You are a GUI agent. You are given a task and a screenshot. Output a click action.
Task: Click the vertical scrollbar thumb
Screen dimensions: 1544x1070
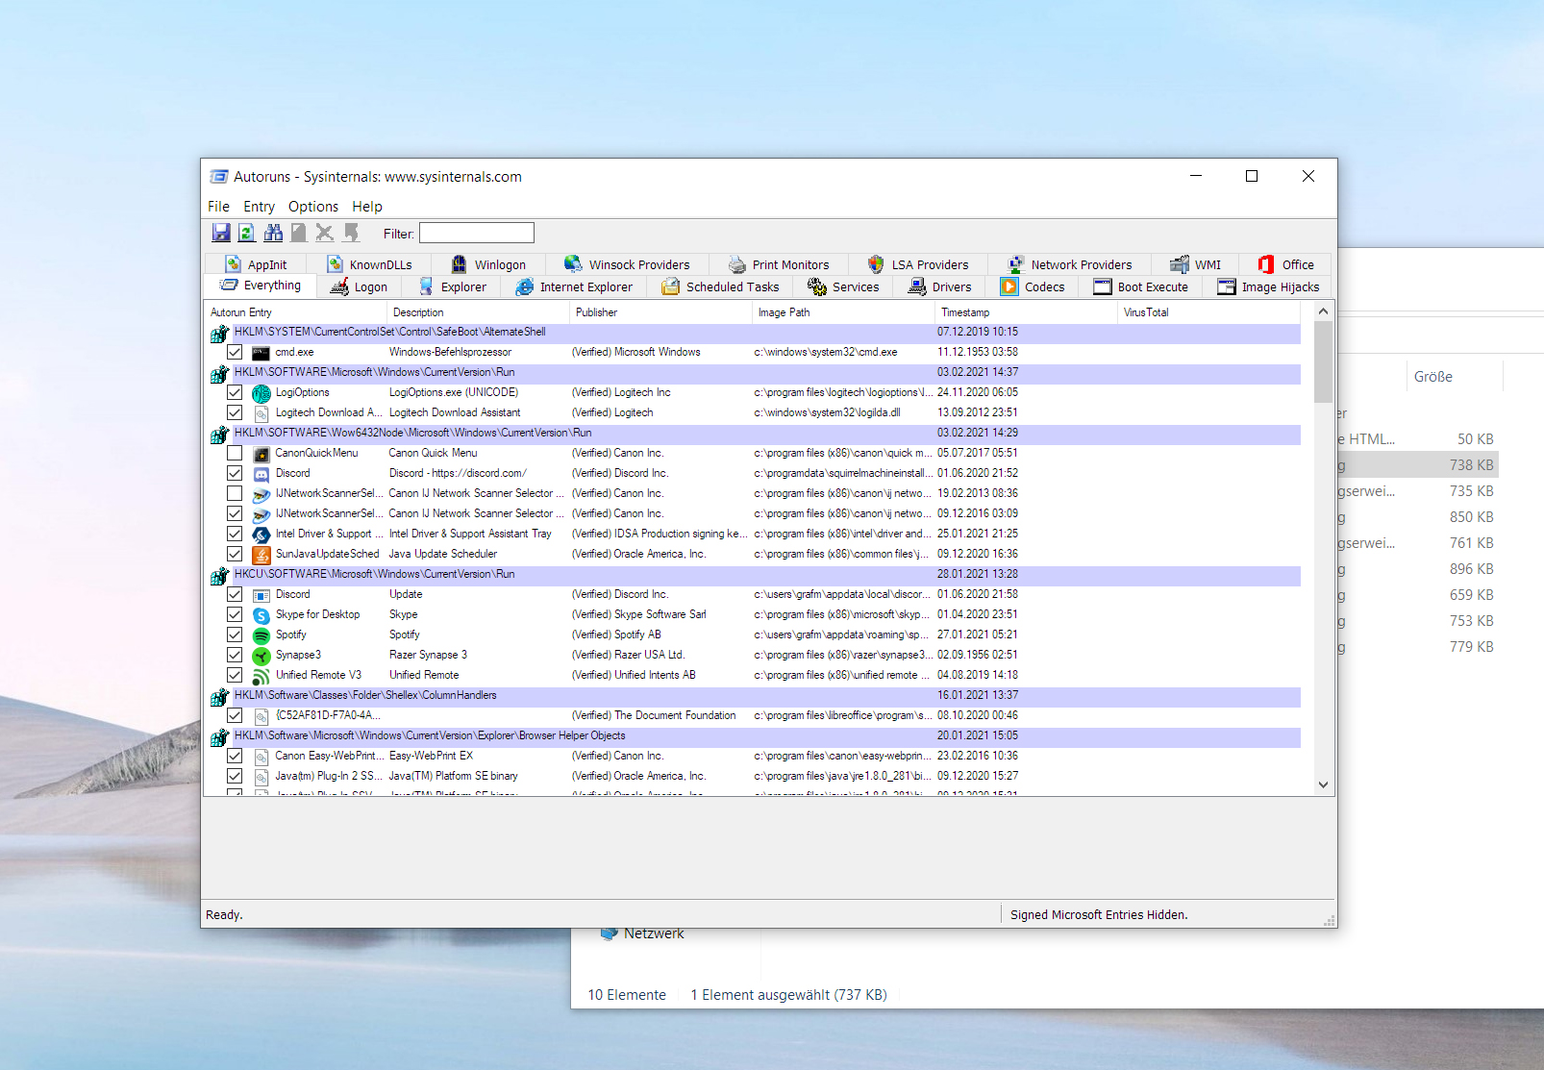click(x=1323, y=361)
